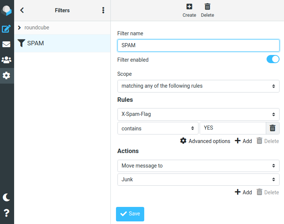Save the filter
The image size is (284, 224).
(130, 214)
